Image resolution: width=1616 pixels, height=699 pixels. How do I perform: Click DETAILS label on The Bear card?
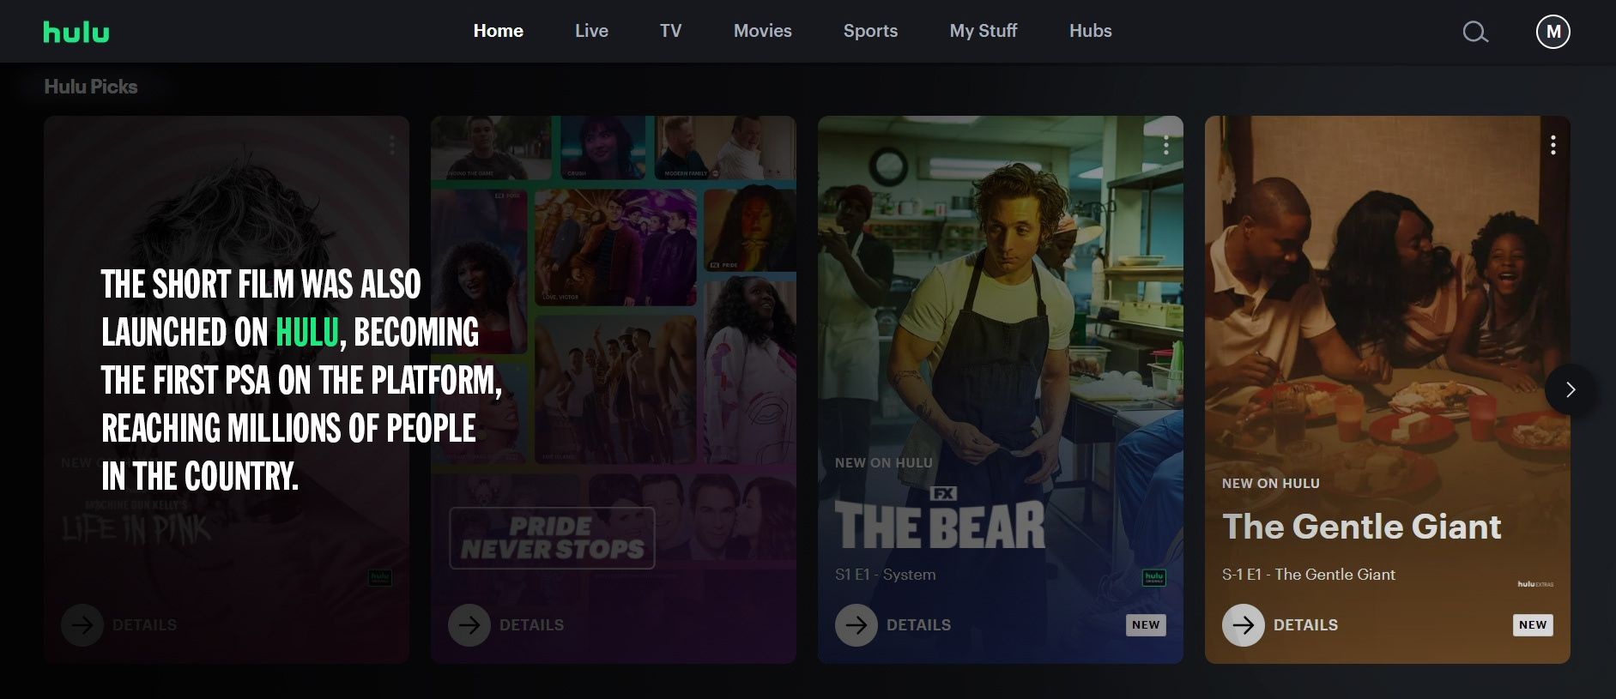click(x=918, y=625)
